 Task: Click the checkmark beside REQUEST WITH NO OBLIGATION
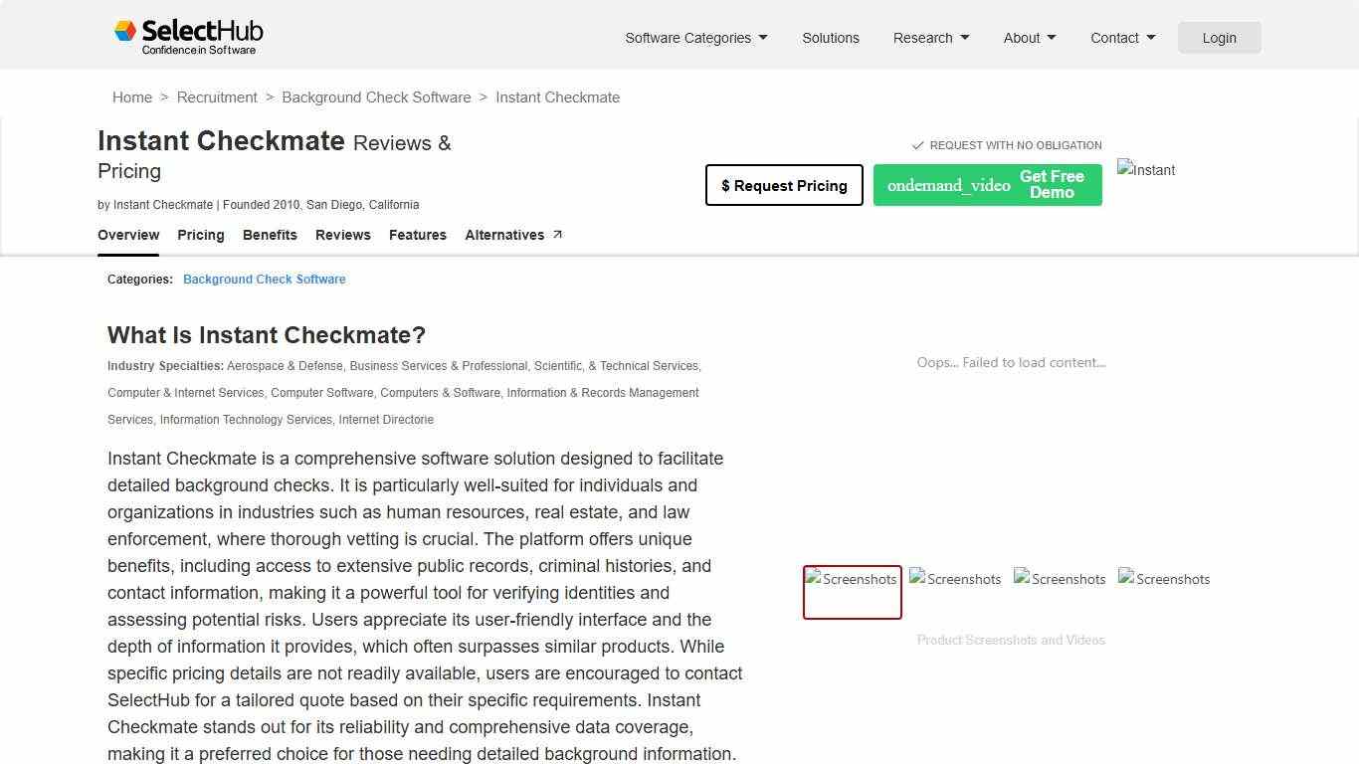[915, 144]
